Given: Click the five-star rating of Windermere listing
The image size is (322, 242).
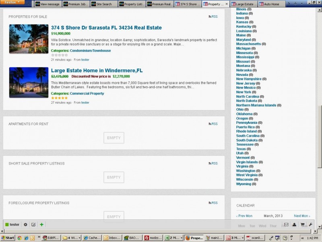Looking at the screenshot, I should (x=59, y=98).
